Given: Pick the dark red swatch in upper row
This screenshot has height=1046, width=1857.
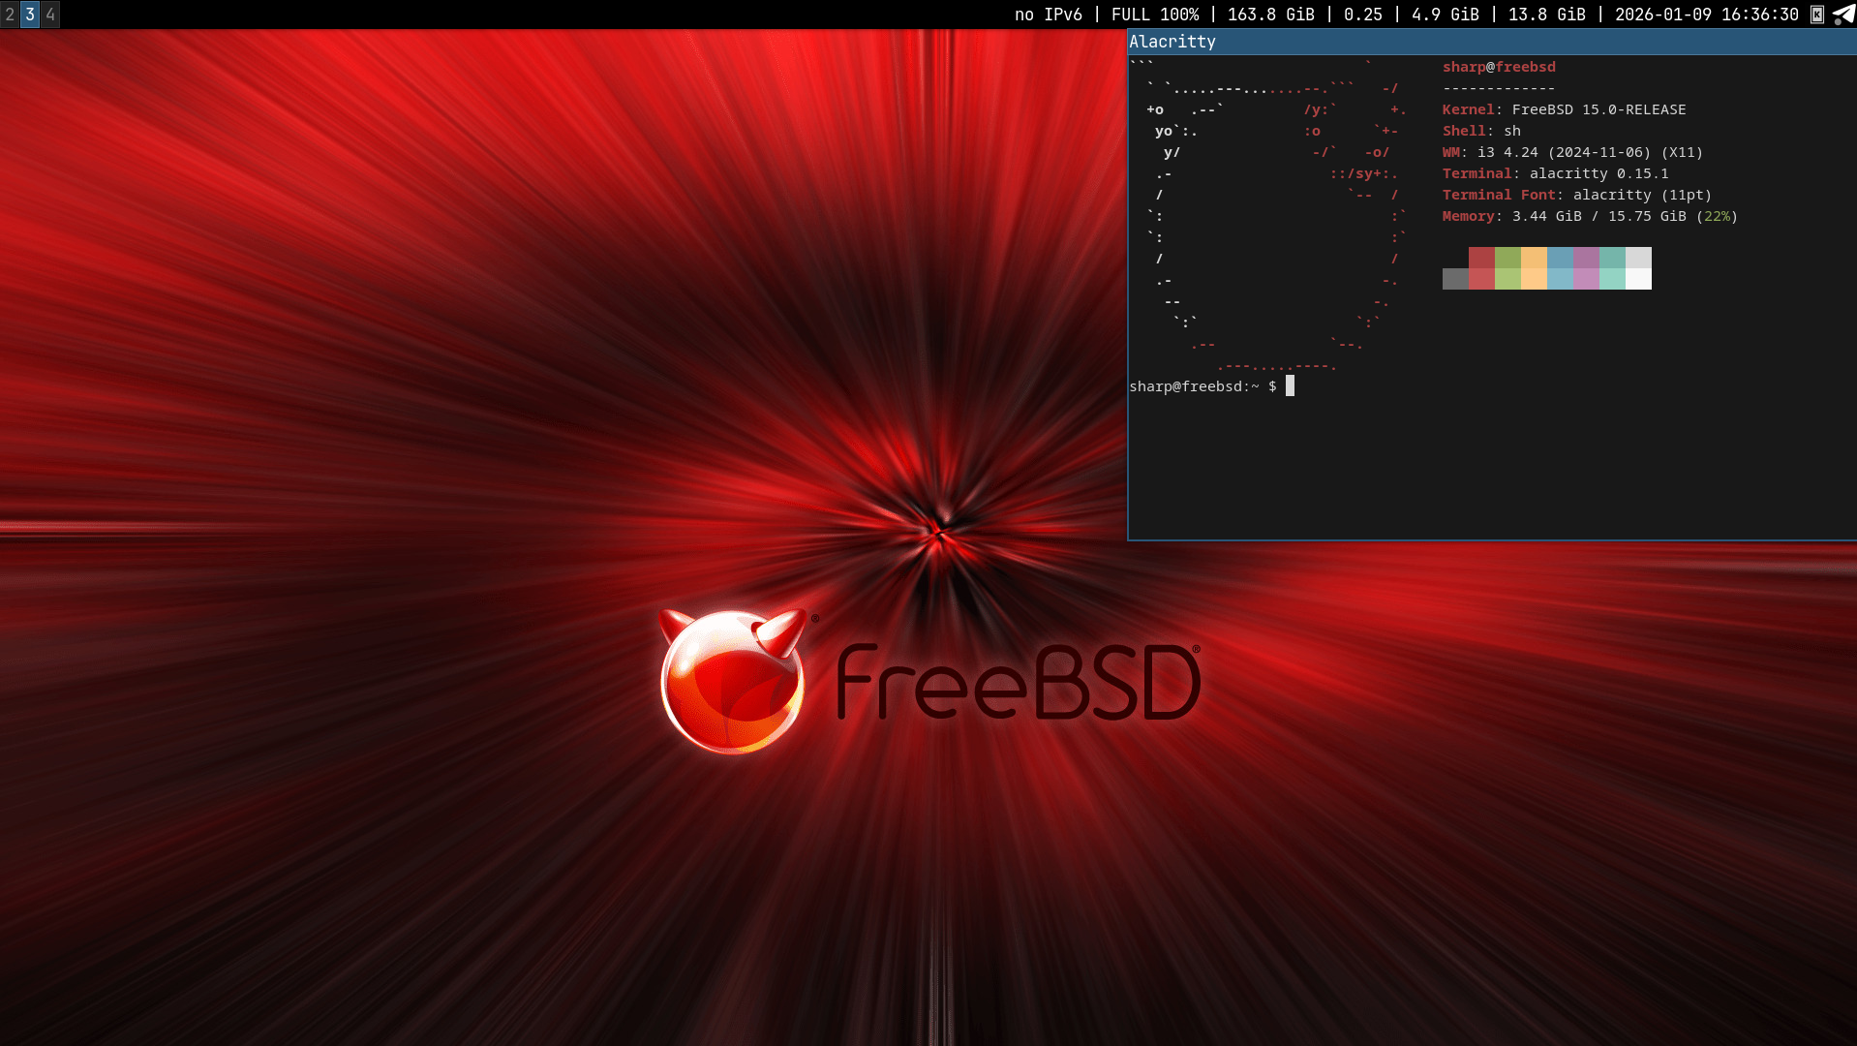Looking at the screenshot, I should [1481, 258].
